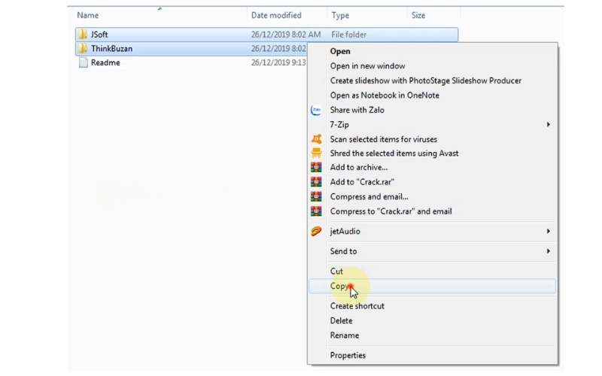Click the Avast scan icon beside Scan selected items
Image resolution: width=602 pixels, height=376 pixels.
coord(316,139)
